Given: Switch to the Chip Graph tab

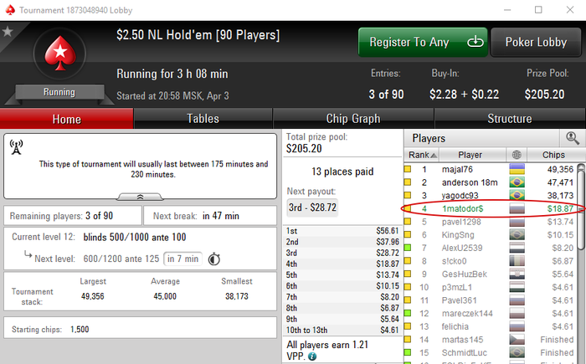Looking at the screenshot, I should pyautogui.click(x=353, y=119).
